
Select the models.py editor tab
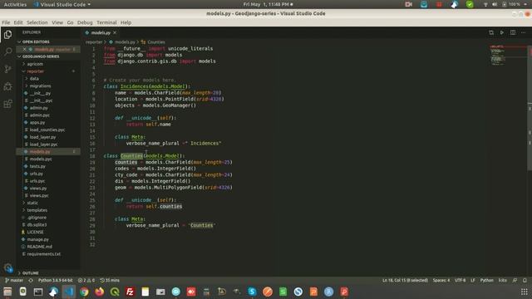101,32
